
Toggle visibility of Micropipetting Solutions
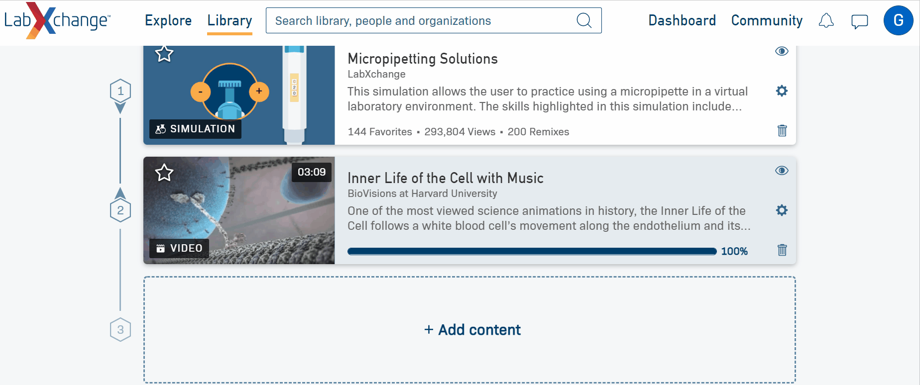[782, 51]
